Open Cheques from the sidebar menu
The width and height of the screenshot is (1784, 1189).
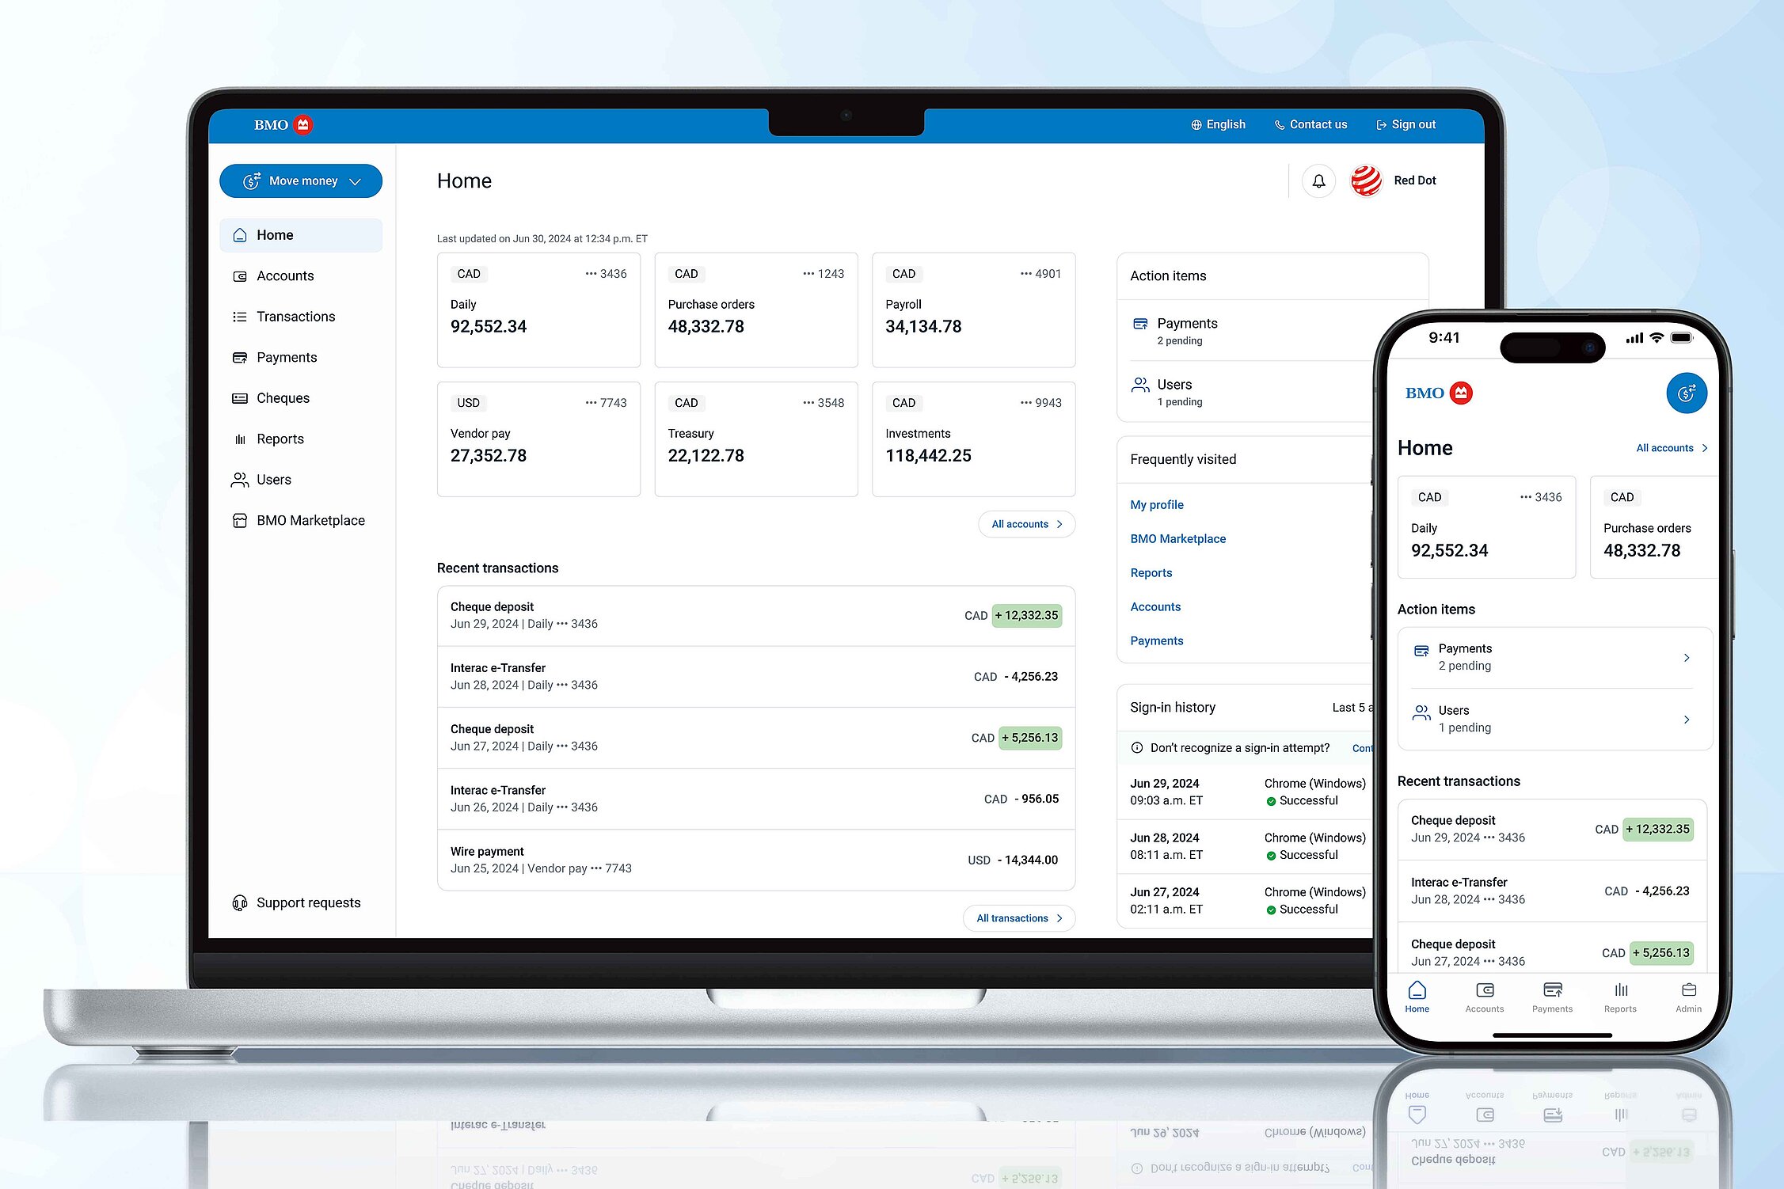[283, 398]
